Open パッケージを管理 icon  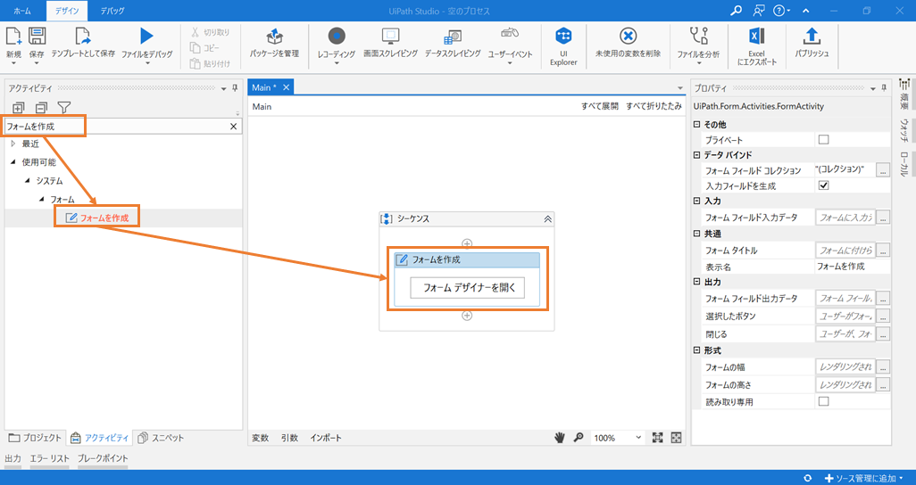tap(275, 37)
